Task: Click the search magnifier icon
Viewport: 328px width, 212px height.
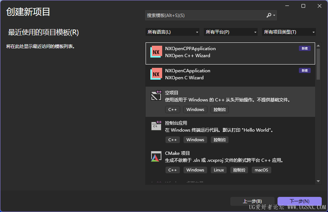Action: click(x=269, y=15)
